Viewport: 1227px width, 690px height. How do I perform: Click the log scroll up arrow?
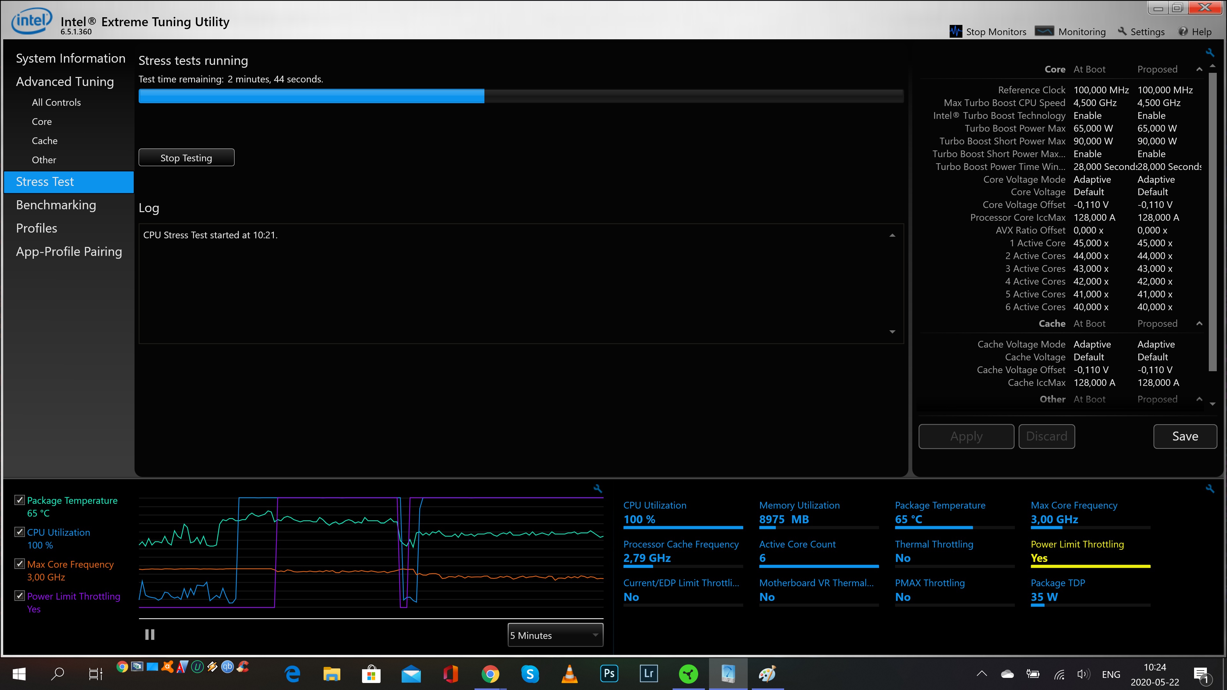point(892,235)
